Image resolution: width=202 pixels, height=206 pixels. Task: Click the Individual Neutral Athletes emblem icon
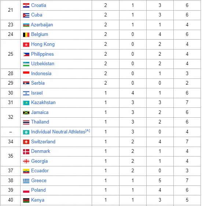26,132
